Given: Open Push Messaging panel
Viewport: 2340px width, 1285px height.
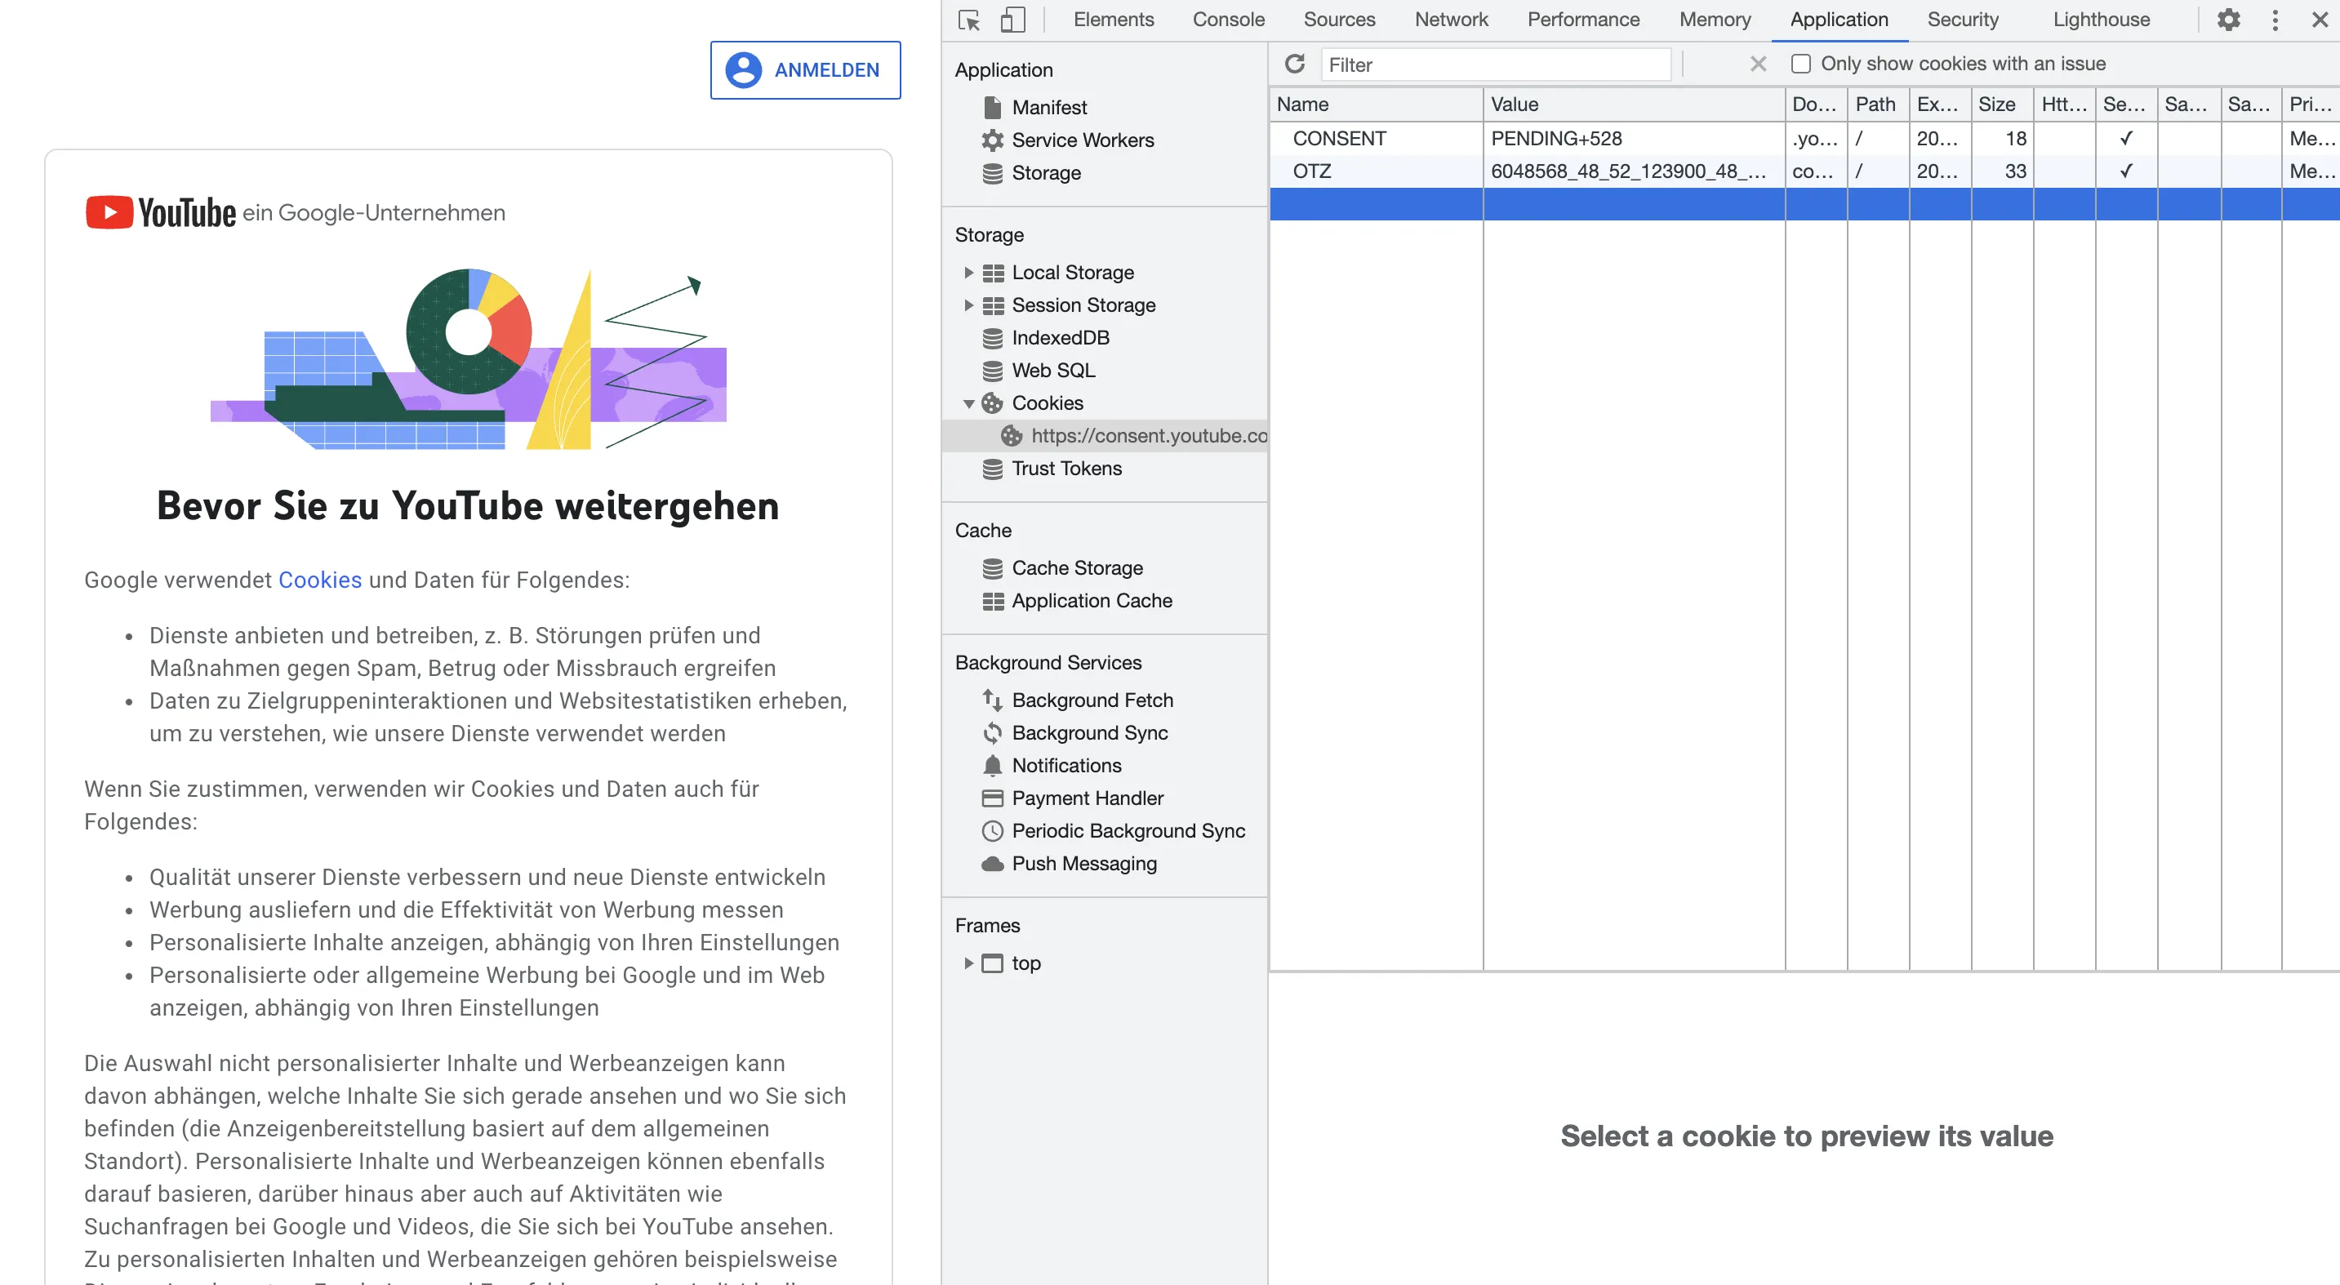Looking at the screenshot, I should (x=1083, y=864).
